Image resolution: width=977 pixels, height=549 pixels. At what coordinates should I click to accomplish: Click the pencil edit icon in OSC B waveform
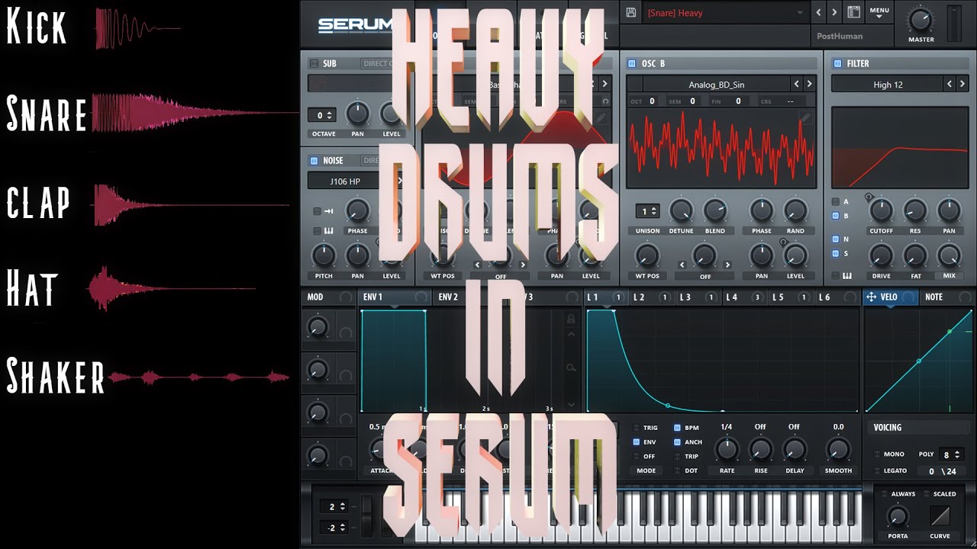[x=805, y=117]
